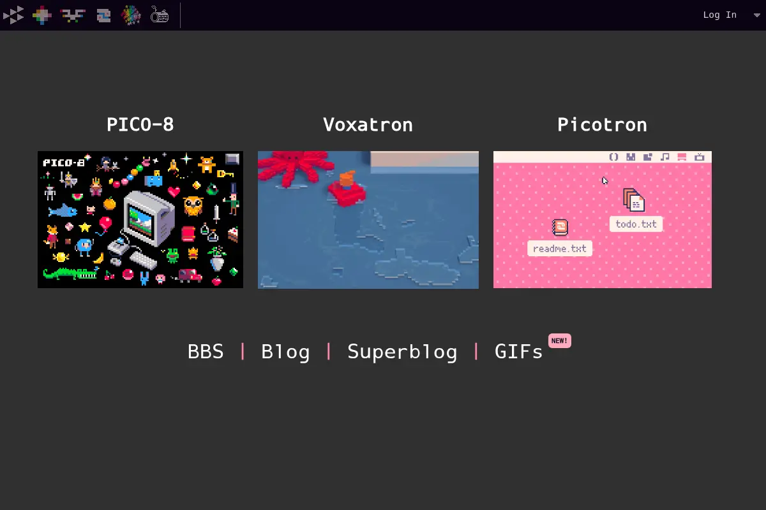Open the Lexaloffle triangles home icon
This screenshot has height=510, width=766.
click(x=13, y=15)
